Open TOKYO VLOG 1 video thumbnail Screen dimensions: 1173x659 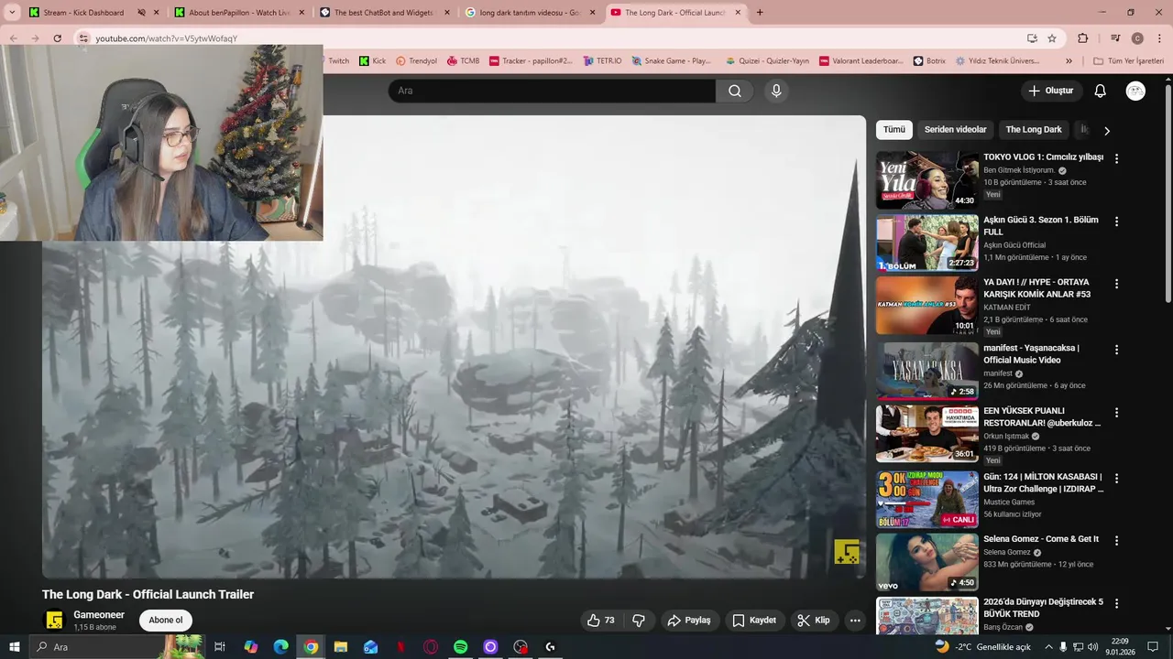coord(926,180)
